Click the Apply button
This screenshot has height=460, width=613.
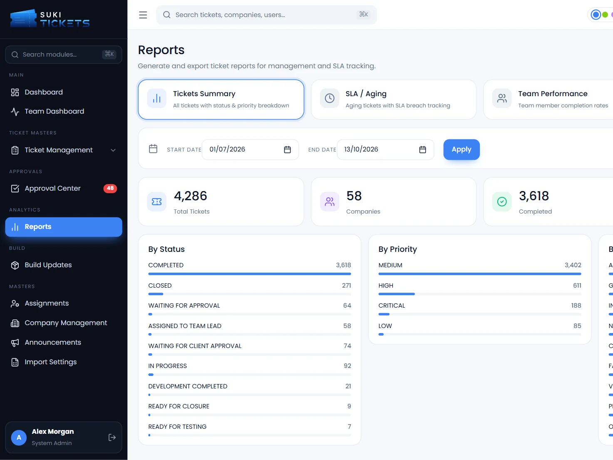(462, 149)
